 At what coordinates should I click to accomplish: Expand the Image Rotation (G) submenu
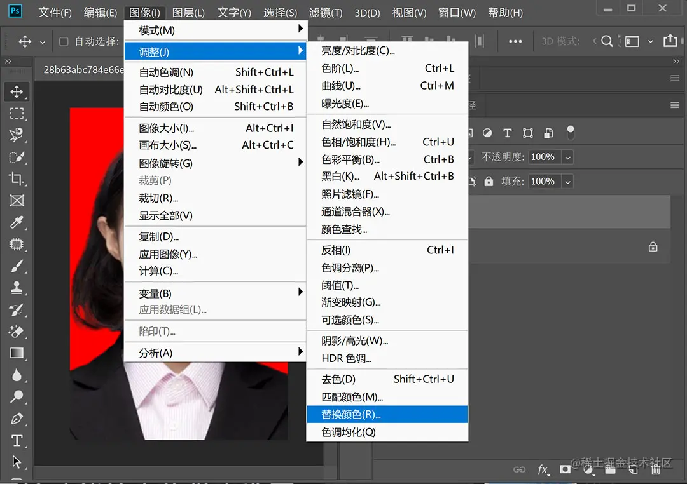click(215, 163)
